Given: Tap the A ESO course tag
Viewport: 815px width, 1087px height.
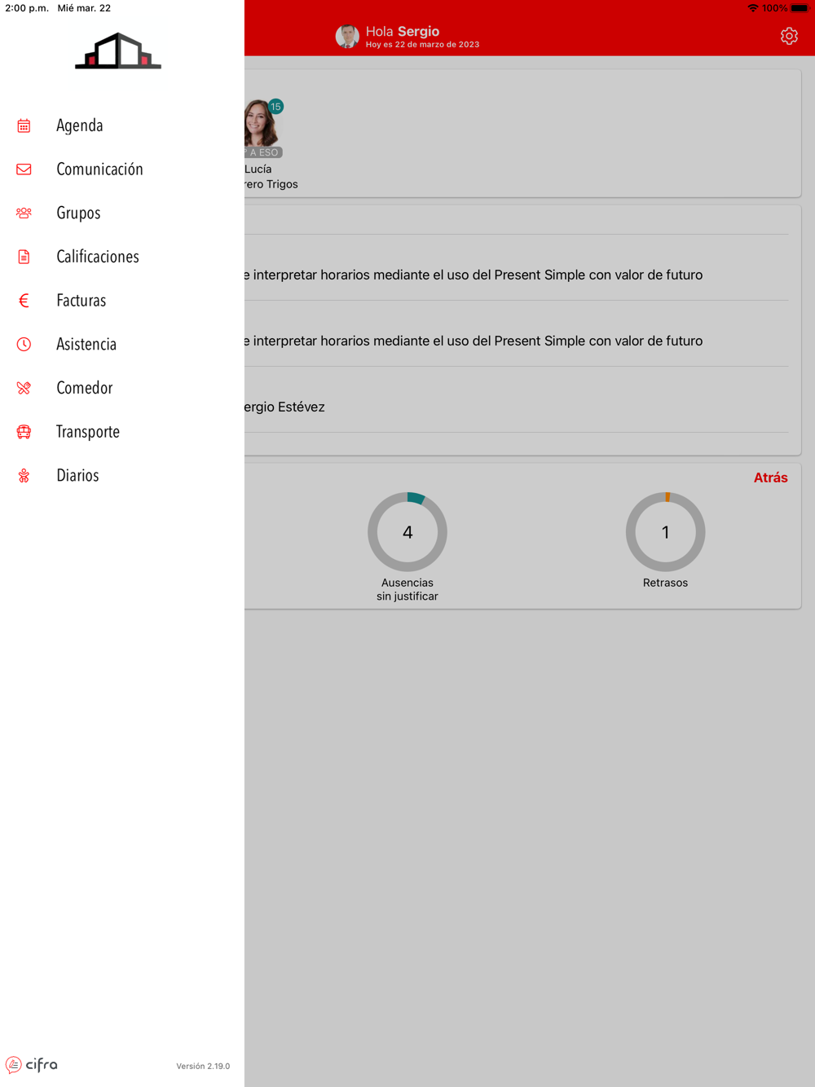Looking at the screenshot, I should pos(263,152).
